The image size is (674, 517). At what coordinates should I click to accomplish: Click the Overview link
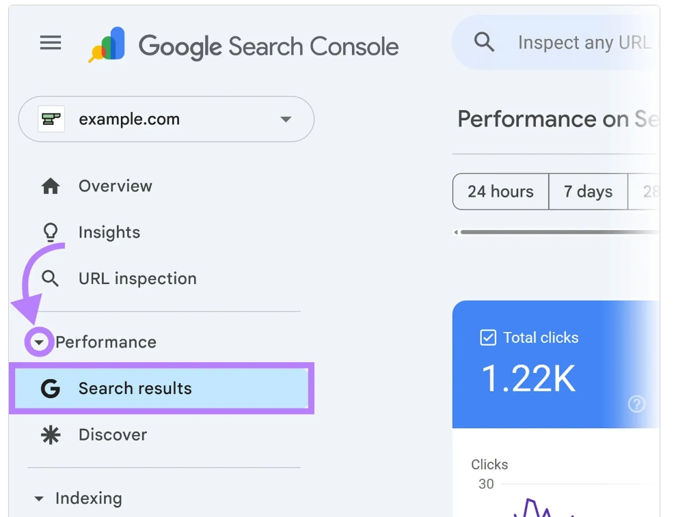click(115, 186)
